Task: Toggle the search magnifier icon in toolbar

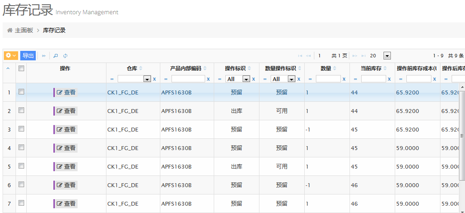Action: pyautogui.click(x=56, y=56)
